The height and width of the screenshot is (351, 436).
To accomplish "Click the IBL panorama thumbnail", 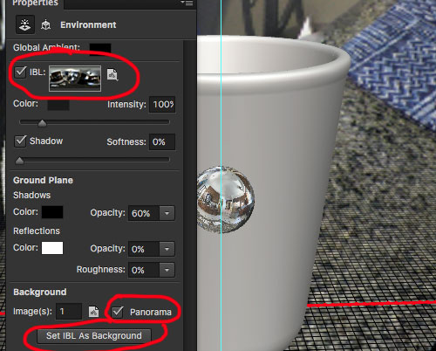I will click(x=75, y=79).
